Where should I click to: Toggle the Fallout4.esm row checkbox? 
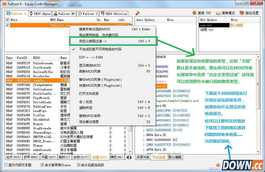point(8,25)
